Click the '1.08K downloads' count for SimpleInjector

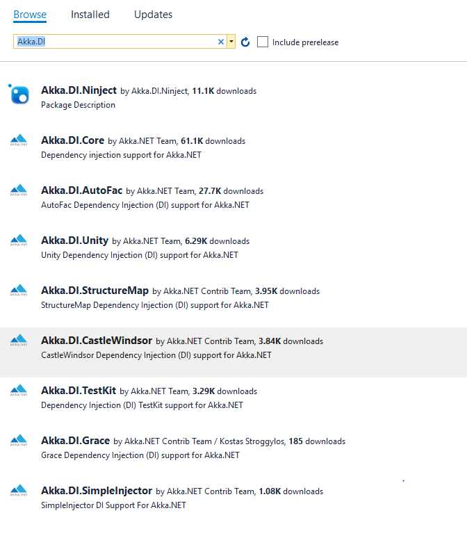pyautogui.click(x=291, y=491)
